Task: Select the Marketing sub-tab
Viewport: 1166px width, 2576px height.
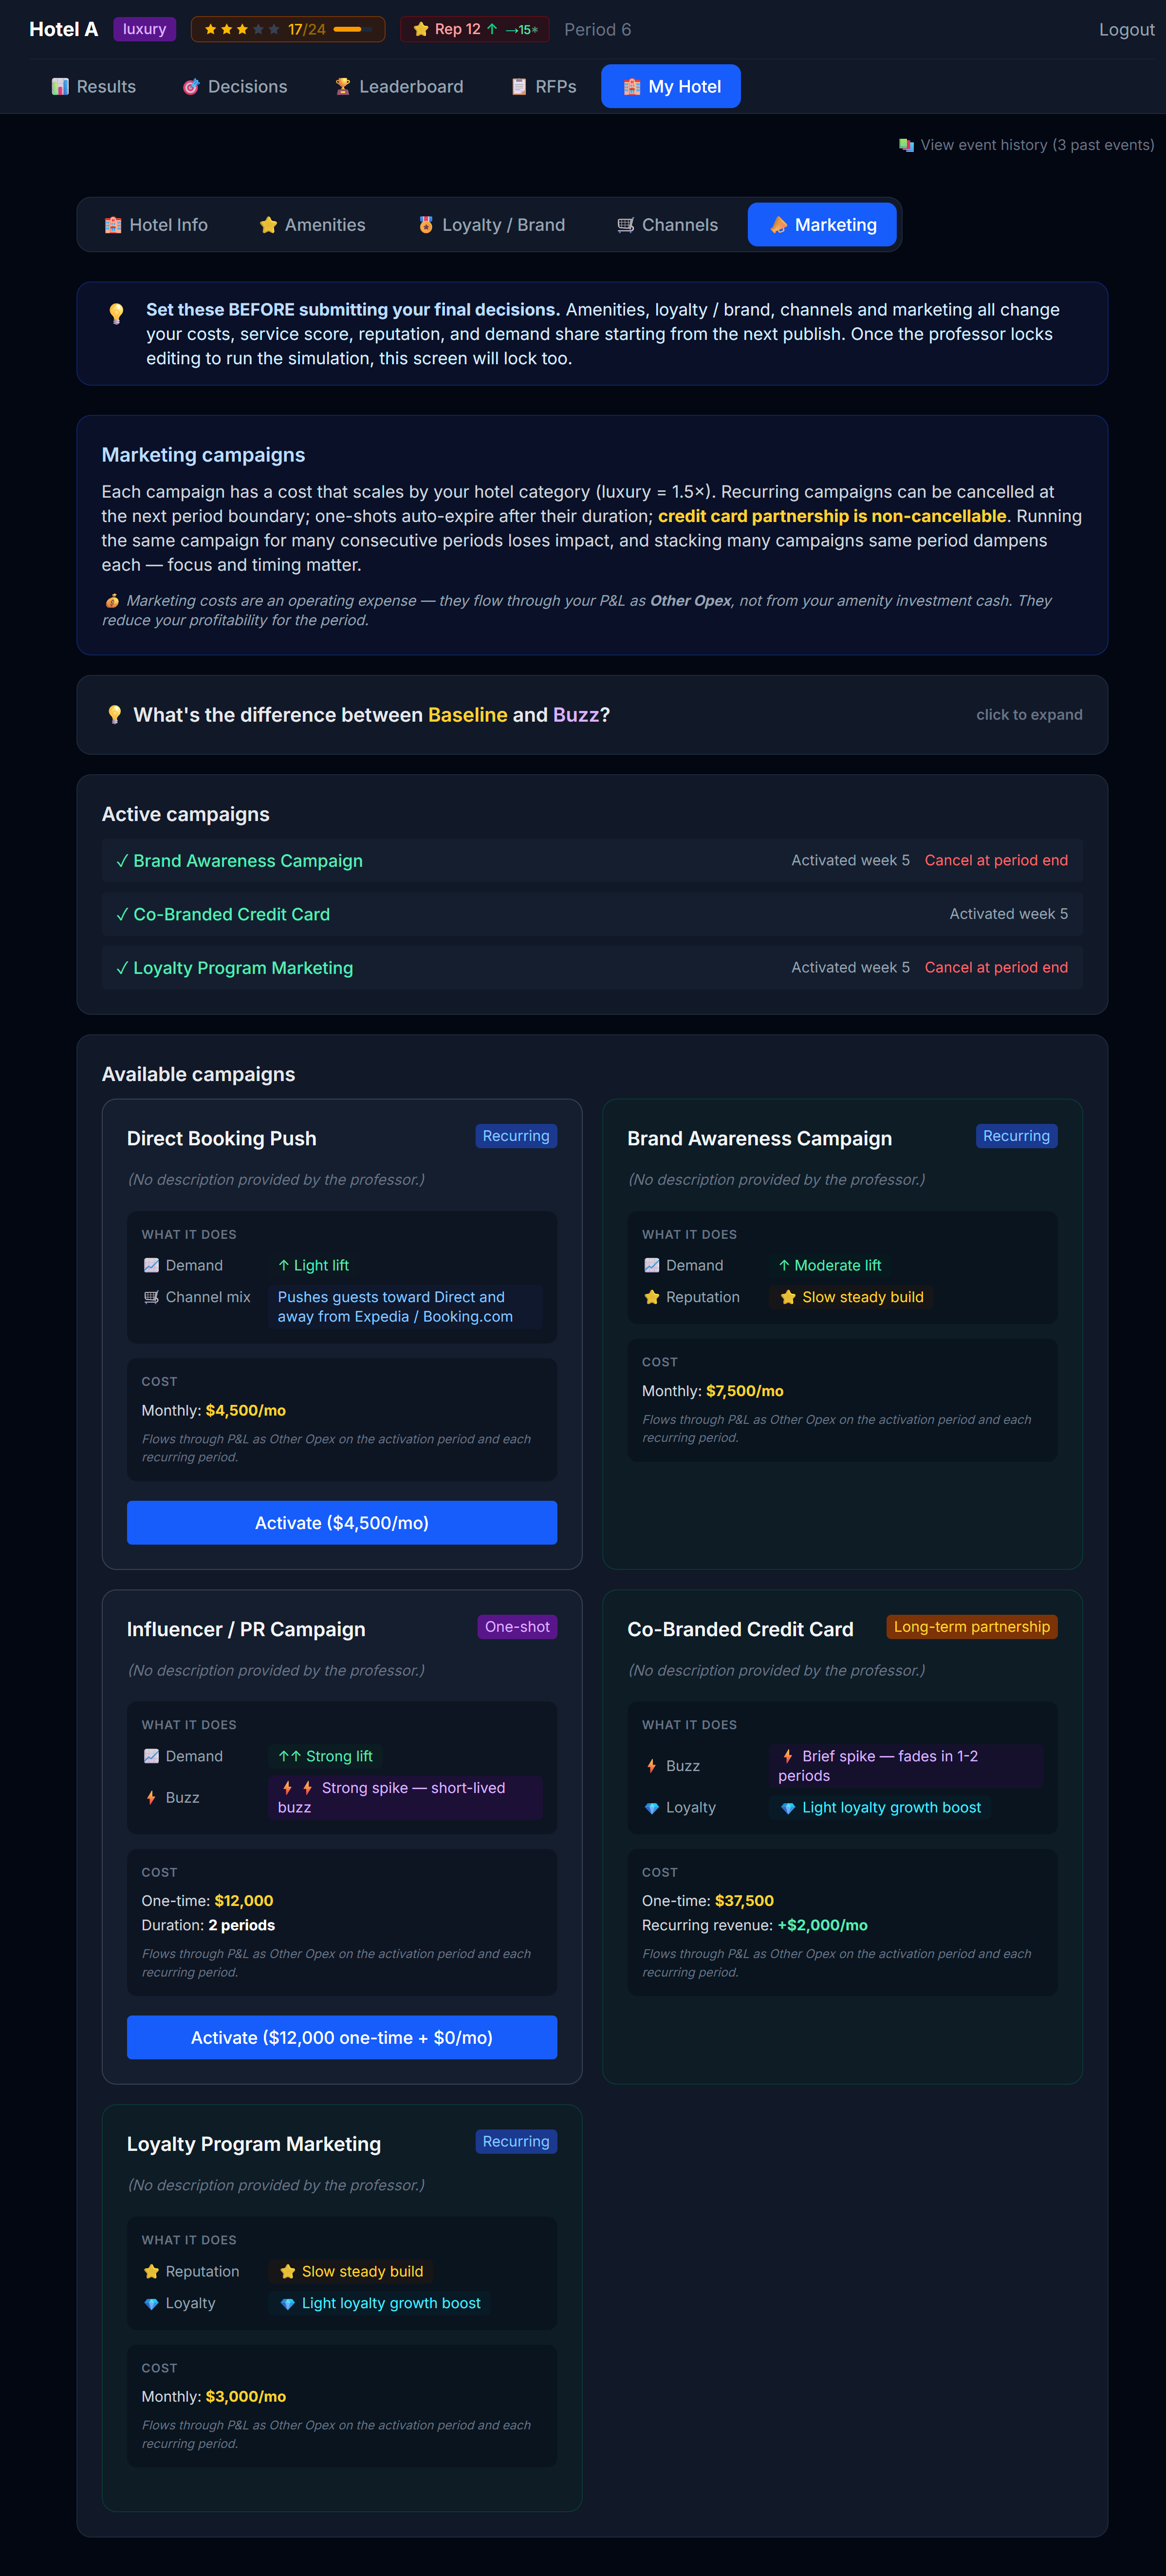Action: [822, 225]
